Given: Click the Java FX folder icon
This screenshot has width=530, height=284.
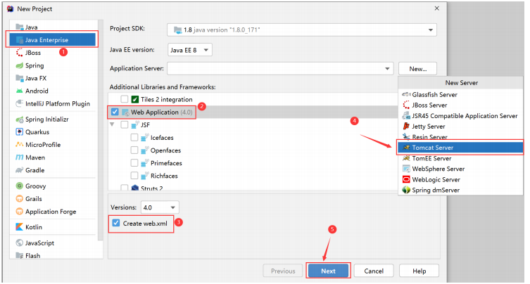Looking at the screenshot, I should pos(19,78).
